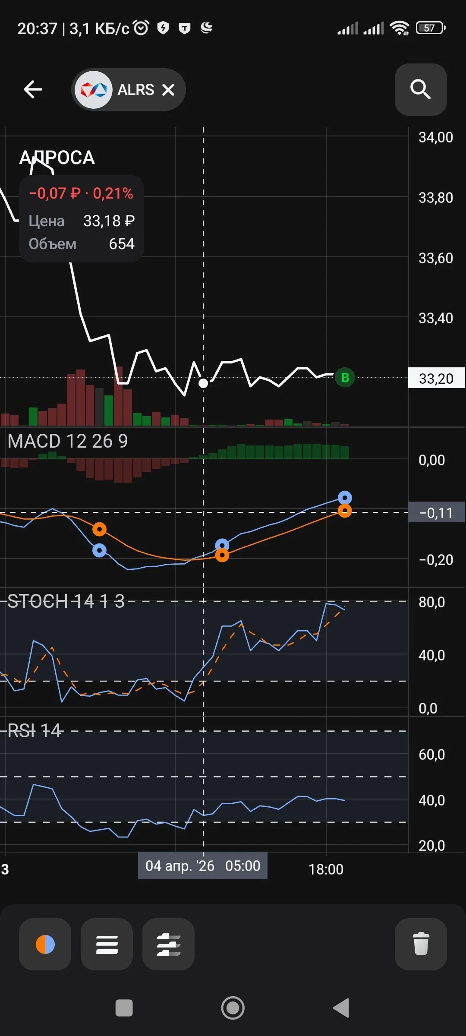Tap the green B buy marker
Image resolution: width=466 pixels, height=1036 pixels.
pos(345,378)
